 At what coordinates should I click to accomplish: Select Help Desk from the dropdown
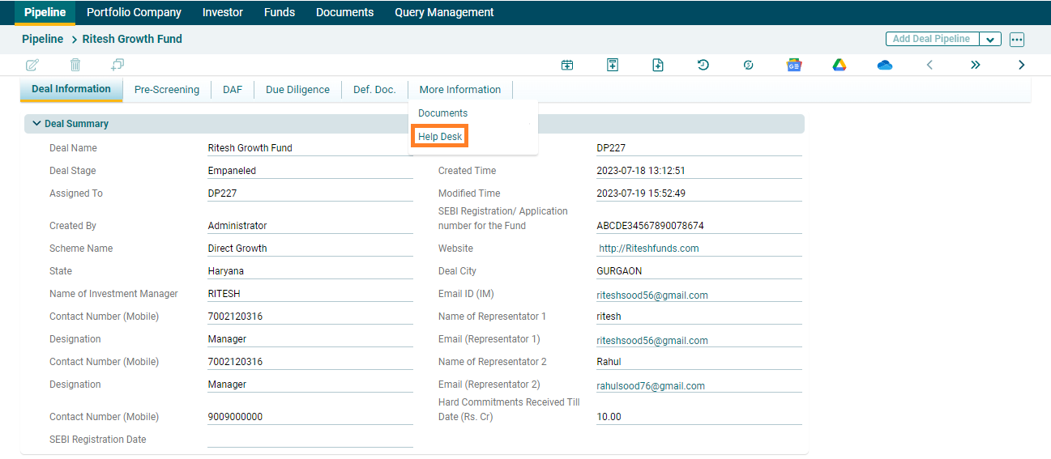pyautogui.click(x=440, y=137)
